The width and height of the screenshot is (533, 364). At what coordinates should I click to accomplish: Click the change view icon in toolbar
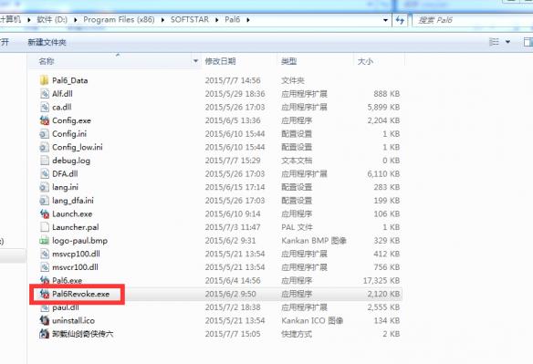click(494, 42)
